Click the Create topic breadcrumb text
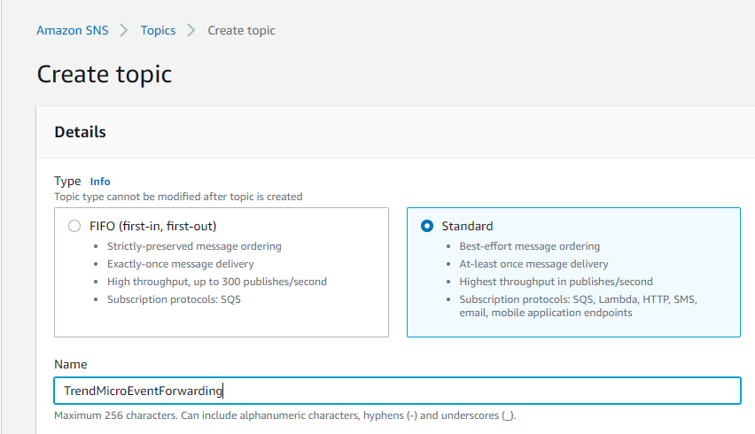Screen dimensions: 755x434 click(241, 30)
